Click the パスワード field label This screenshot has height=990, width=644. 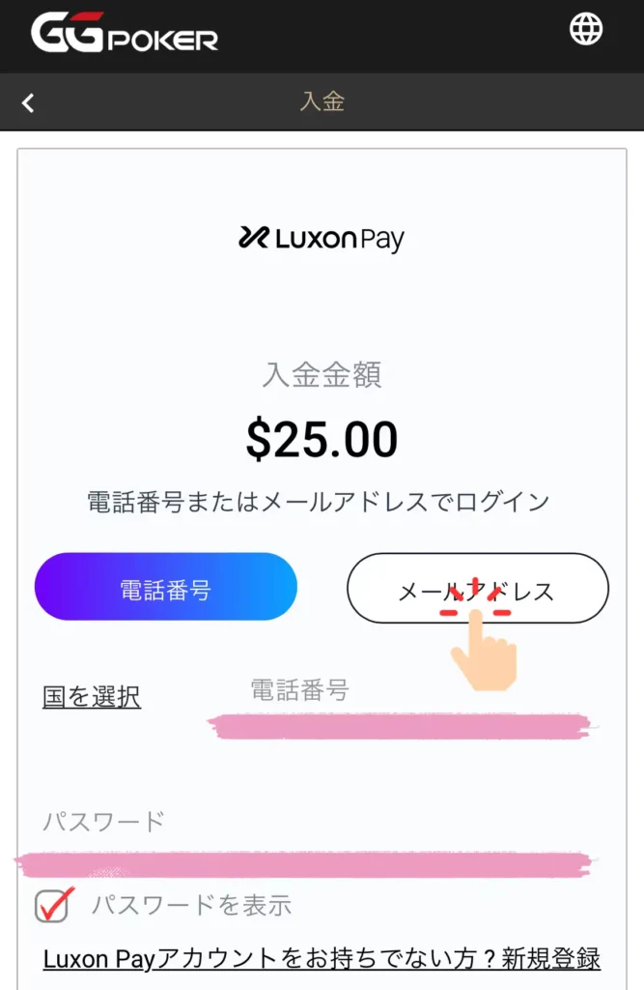click(103, 822)
